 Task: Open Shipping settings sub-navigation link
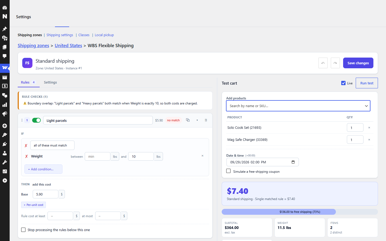(60, 35)
